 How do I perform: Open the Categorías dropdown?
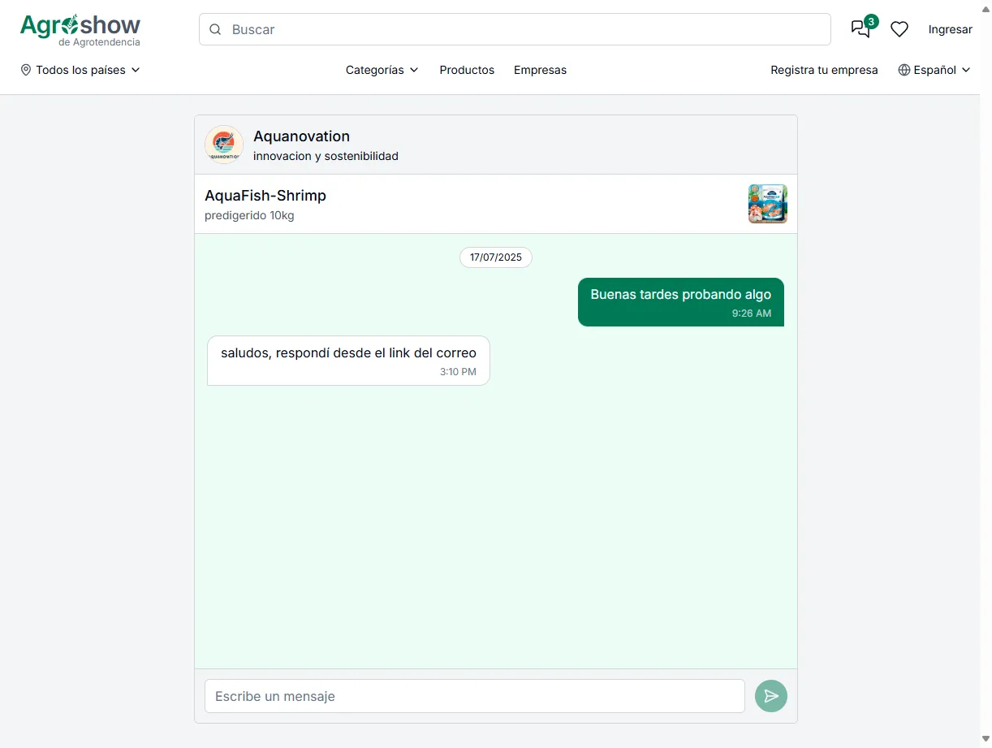pos(382,70)
